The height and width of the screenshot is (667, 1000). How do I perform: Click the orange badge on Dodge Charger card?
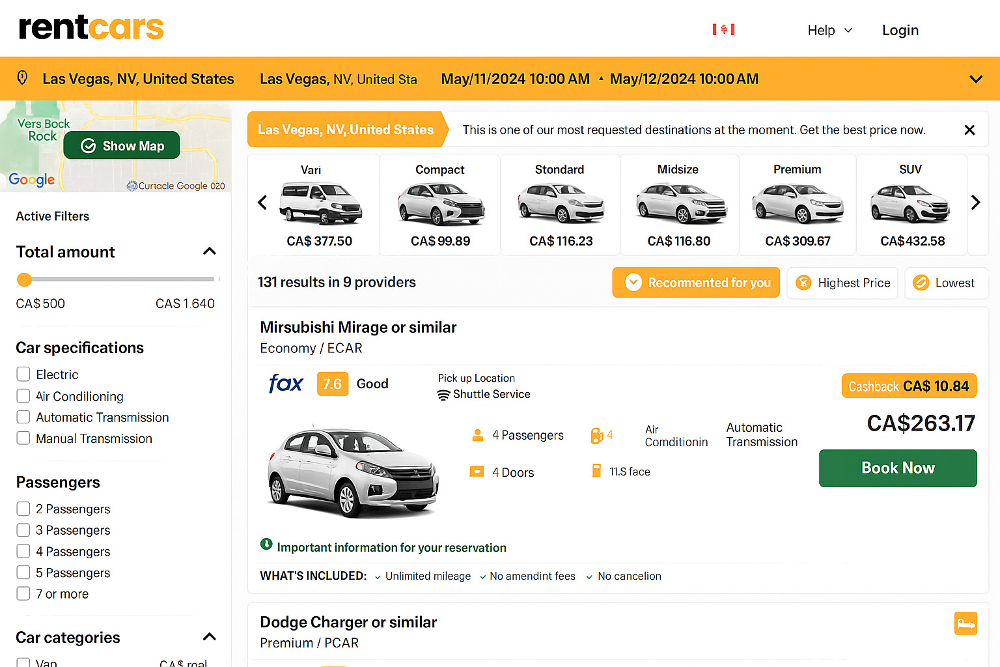965,623
